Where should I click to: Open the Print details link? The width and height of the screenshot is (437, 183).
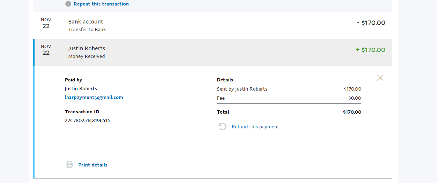click(x=93, y=165)
